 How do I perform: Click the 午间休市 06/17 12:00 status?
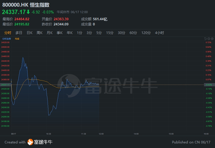coord(72,12)
